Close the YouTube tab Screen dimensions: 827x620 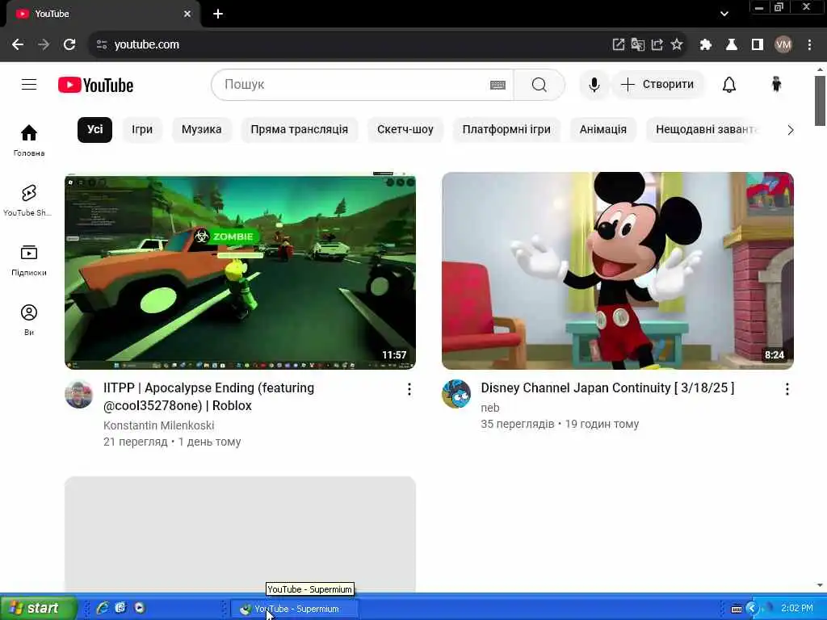click(x=187, y=14)
